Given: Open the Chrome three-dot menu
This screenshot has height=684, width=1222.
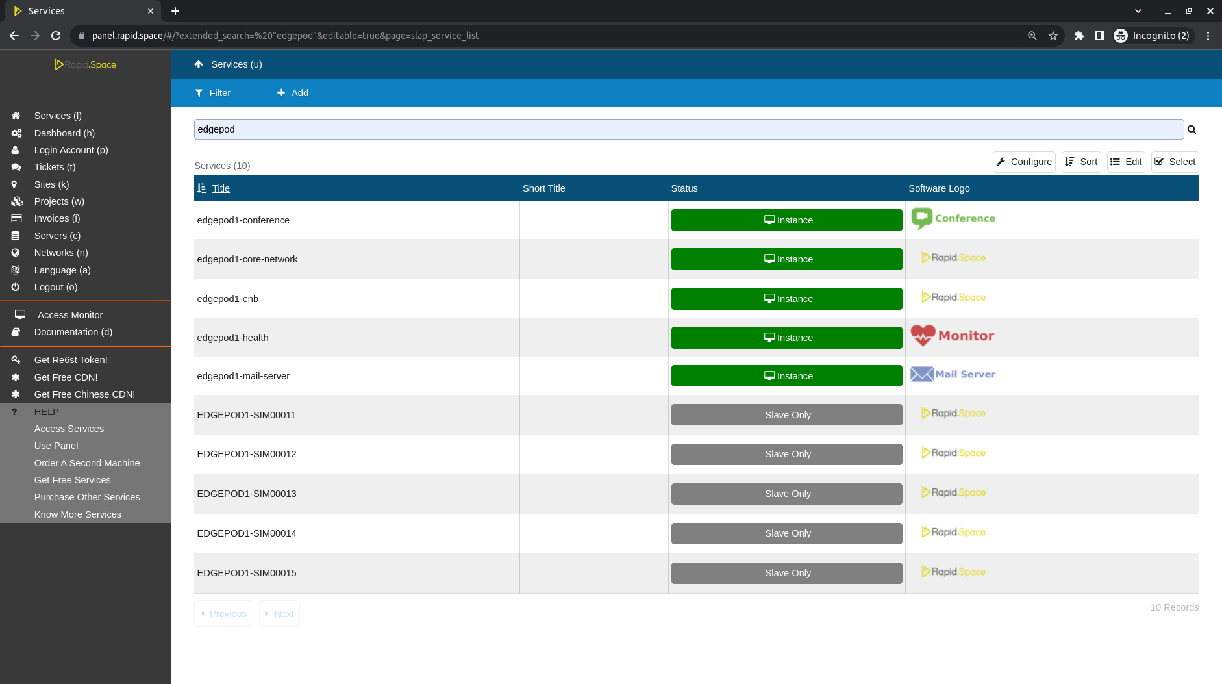Looking at the screenshot, I should pyautogui.click(x=1208, y=36).
